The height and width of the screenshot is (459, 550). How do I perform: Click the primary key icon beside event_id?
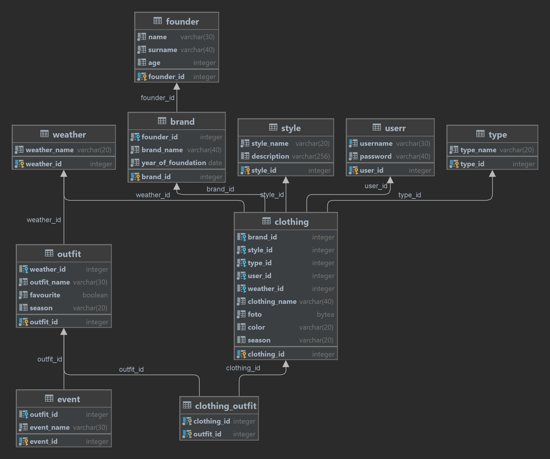tap(23, 441)
